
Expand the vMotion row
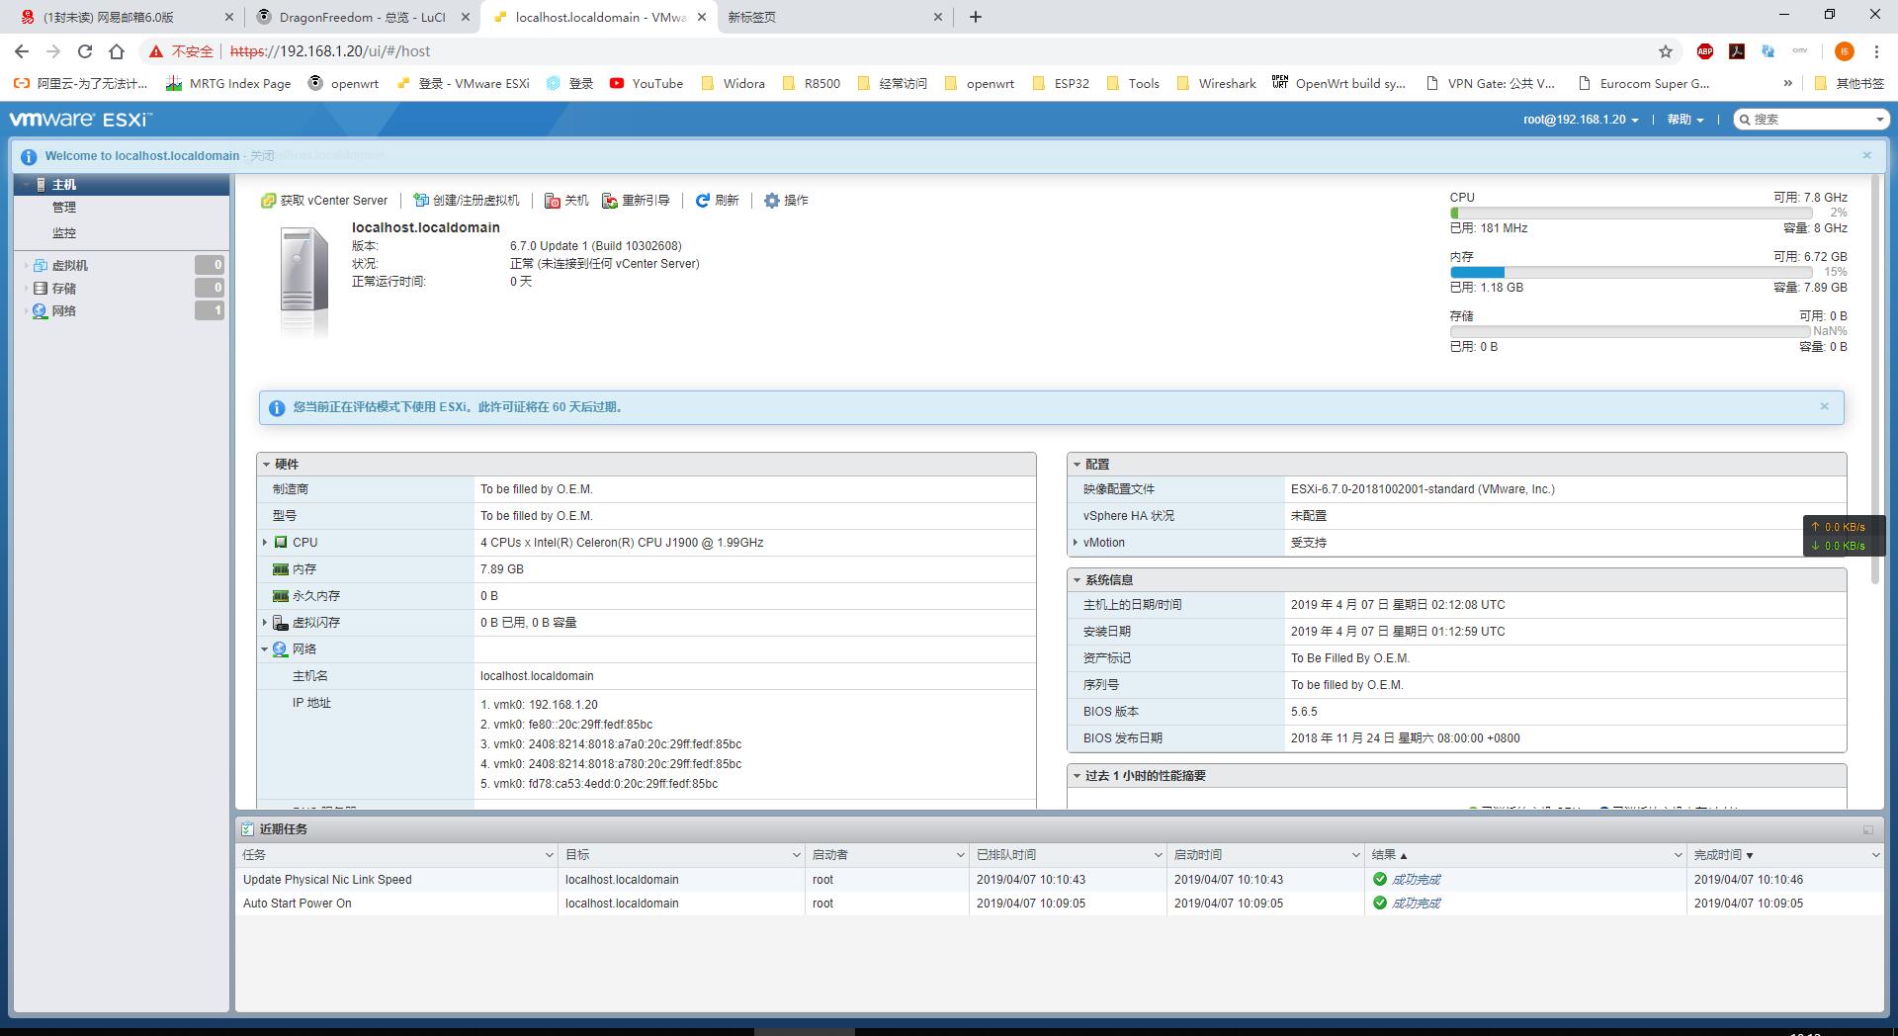[1076, 543]
